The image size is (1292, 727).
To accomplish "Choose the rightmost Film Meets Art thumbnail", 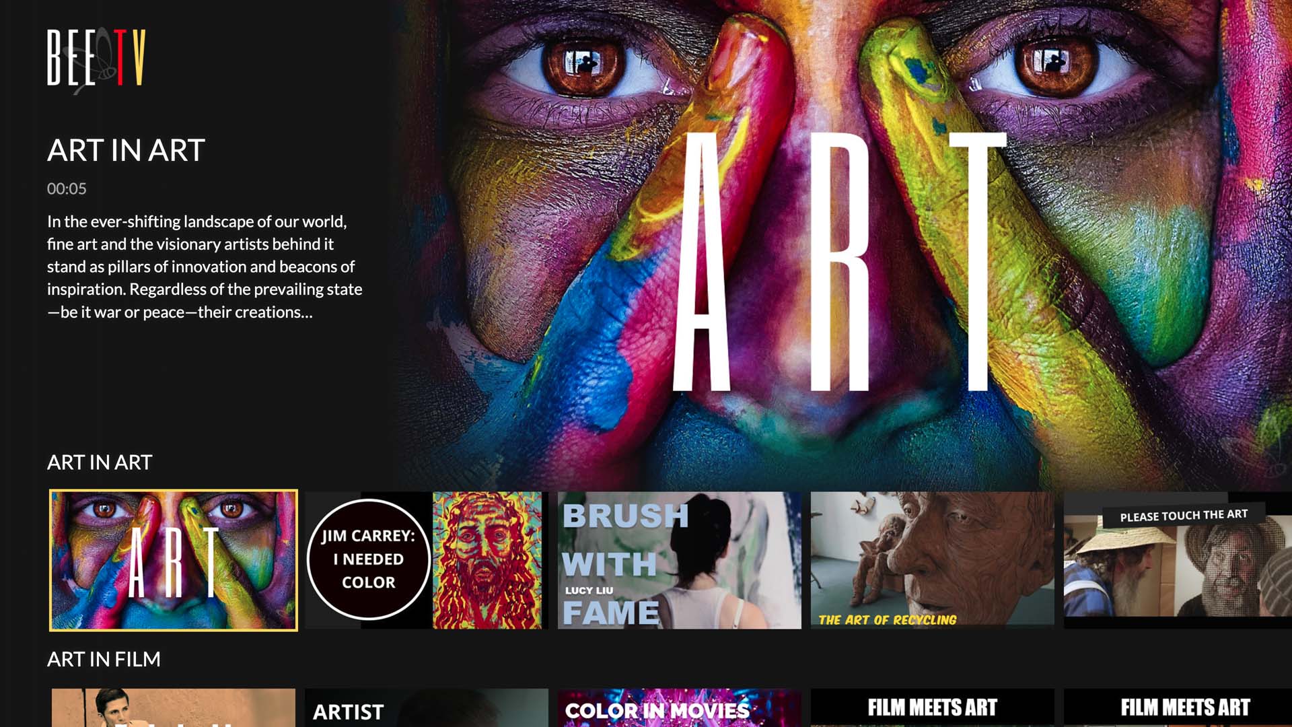I will pyautogui.click(x=1178, y=707).
